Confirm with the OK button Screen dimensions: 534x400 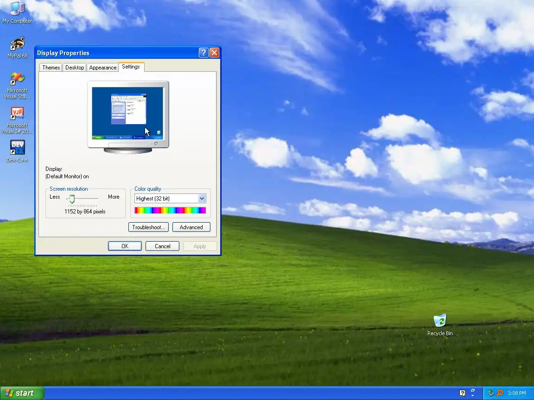(x=125, y=246)
